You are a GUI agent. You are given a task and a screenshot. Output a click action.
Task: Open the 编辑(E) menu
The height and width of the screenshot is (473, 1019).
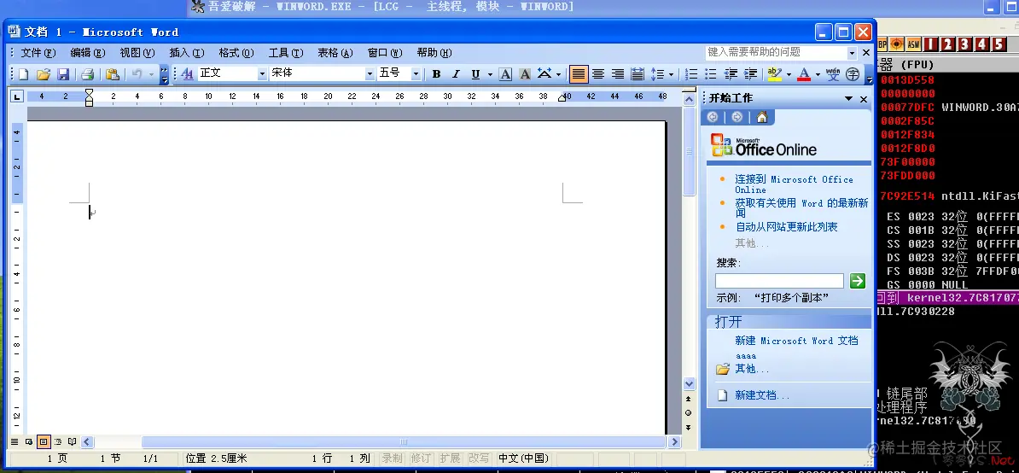(88, 53)
